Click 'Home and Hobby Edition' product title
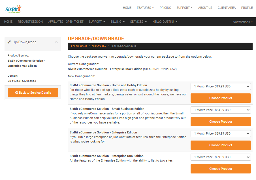This screenshot has height=180, width=256. pos(108,85)
